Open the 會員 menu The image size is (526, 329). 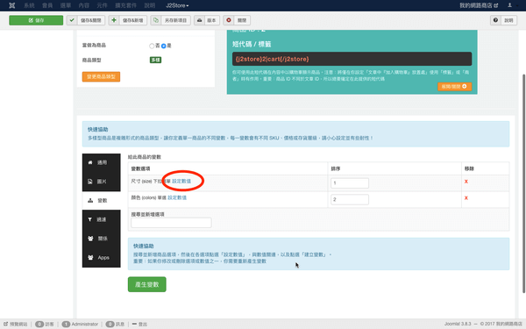pyautogui.click(x=47, y=5)
